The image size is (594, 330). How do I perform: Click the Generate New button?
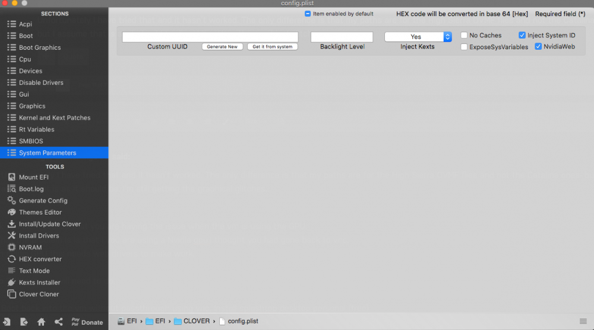(222, 46)
